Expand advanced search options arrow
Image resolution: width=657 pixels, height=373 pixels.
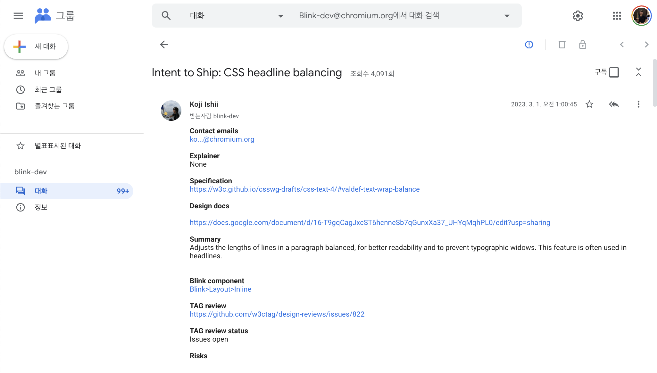(x=507, y=16)
